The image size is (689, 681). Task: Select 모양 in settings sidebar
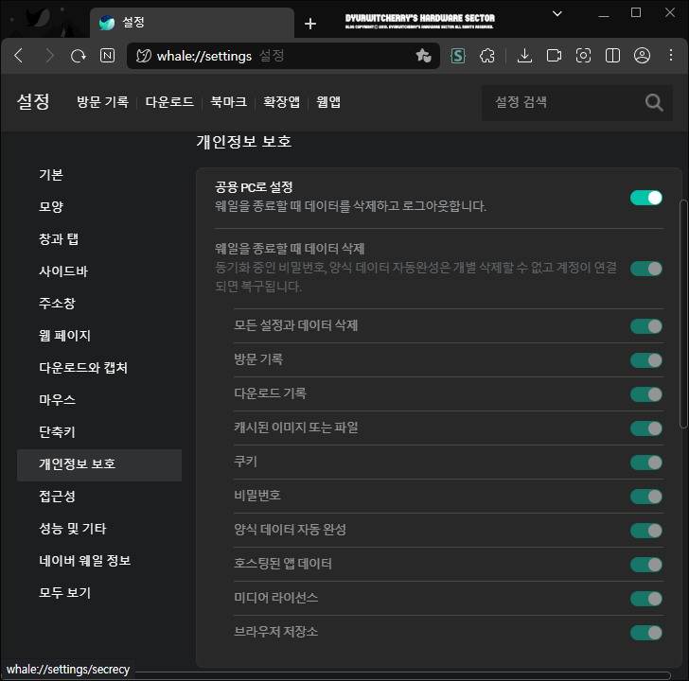(x=99, y=207)
